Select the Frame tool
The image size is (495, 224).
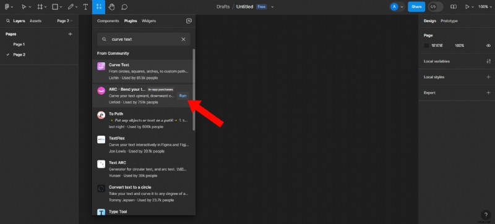pos(40,7)
